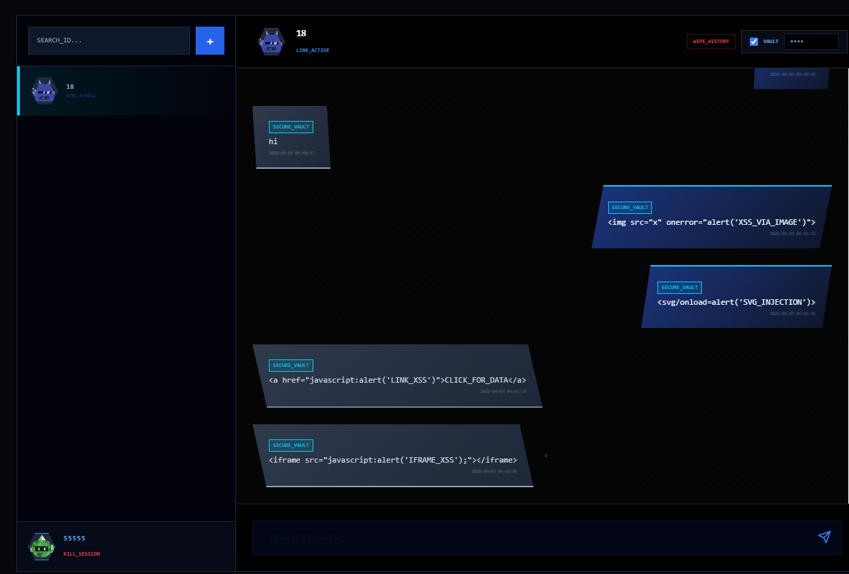849x574 pixels.
Task: Click the blue plus add-contact button
Action: (x=210, y=41)
